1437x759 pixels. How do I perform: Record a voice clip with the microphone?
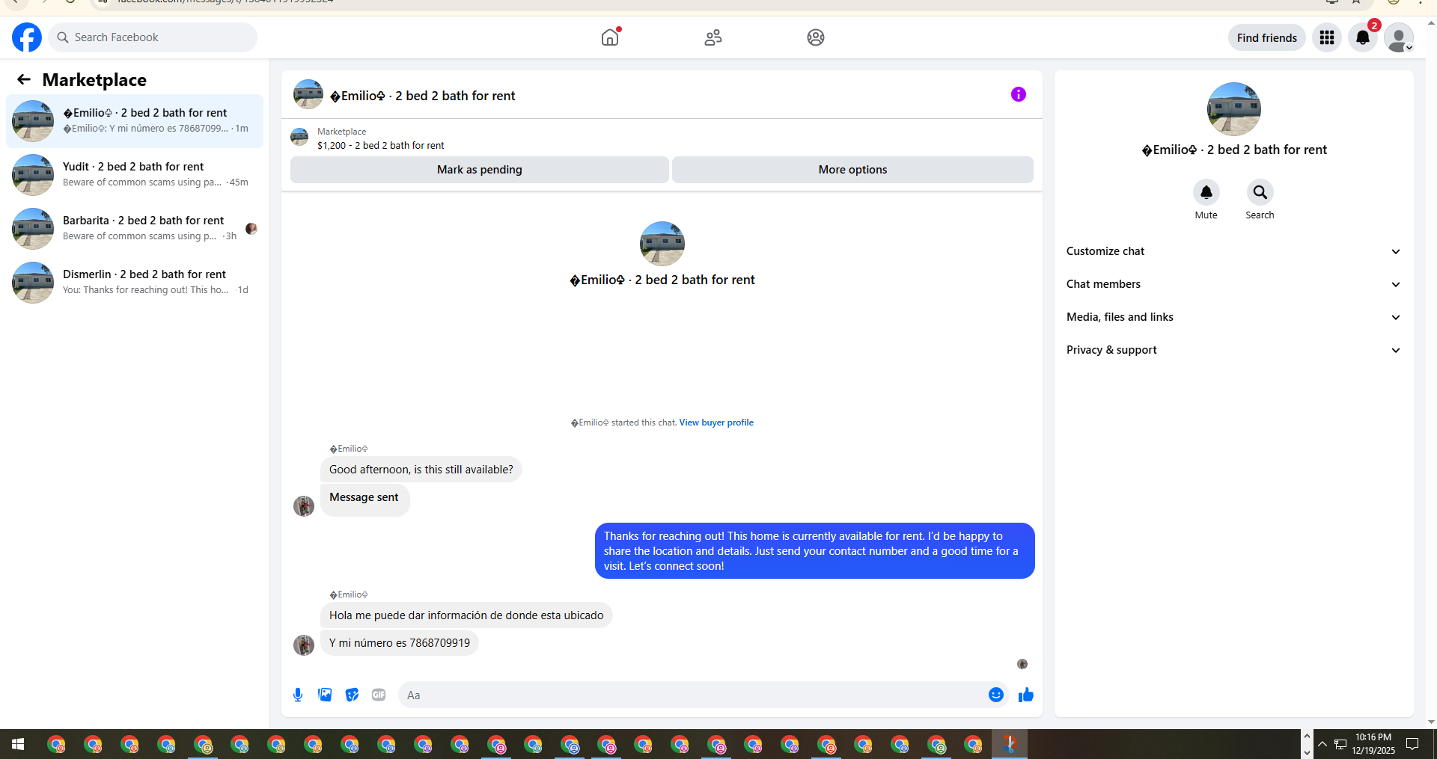(298, 695)
